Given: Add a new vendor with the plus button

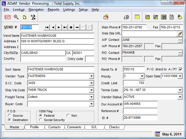Looking at the screenshot, I should 71,27.
